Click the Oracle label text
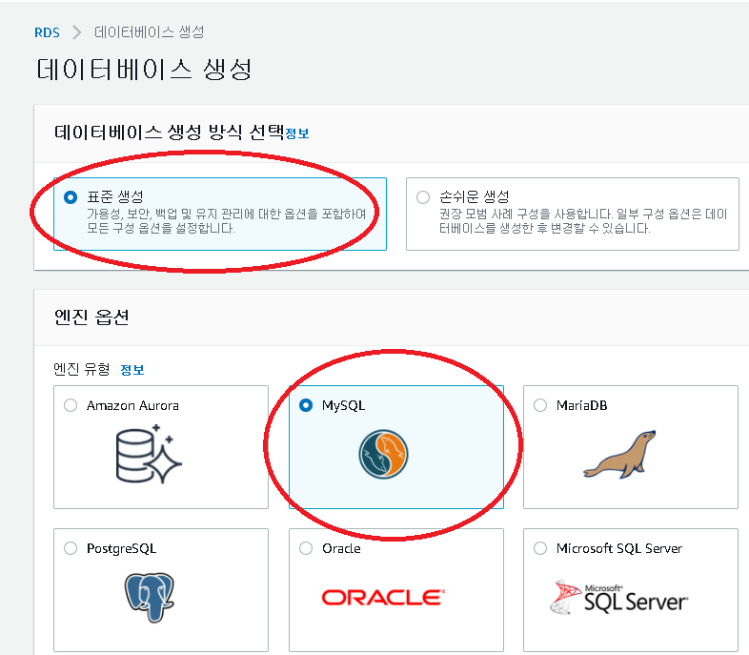 tap(341, 548)
